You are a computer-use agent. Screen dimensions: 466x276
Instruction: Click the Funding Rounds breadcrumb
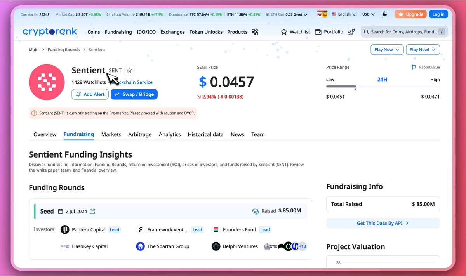pos(64,50)
